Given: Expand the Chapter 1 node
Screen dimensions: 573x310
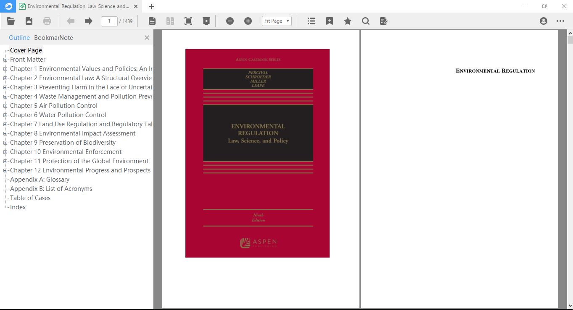Looking at the screenshot, I should click(x=5, y=69).
